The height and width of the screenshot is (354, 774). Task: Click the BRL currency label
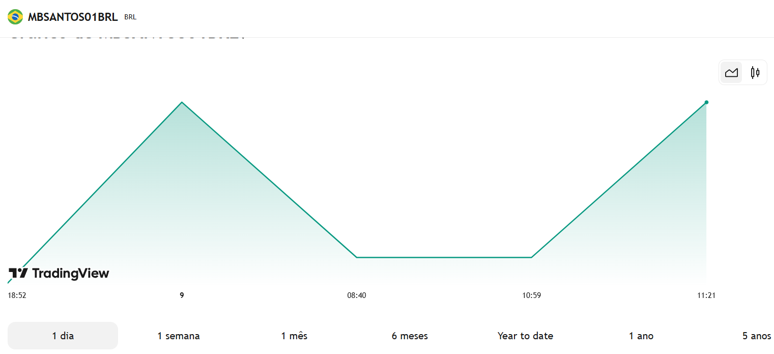click(x=130, y=17)
